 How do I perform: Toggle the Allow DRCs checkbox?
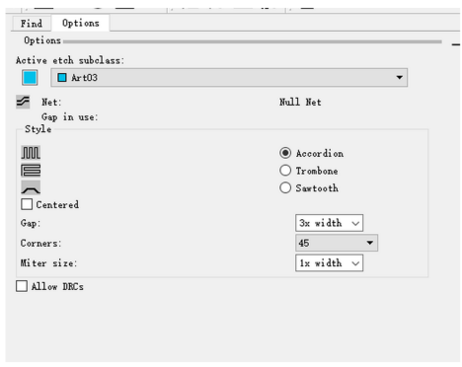click(x=22, y=286)
